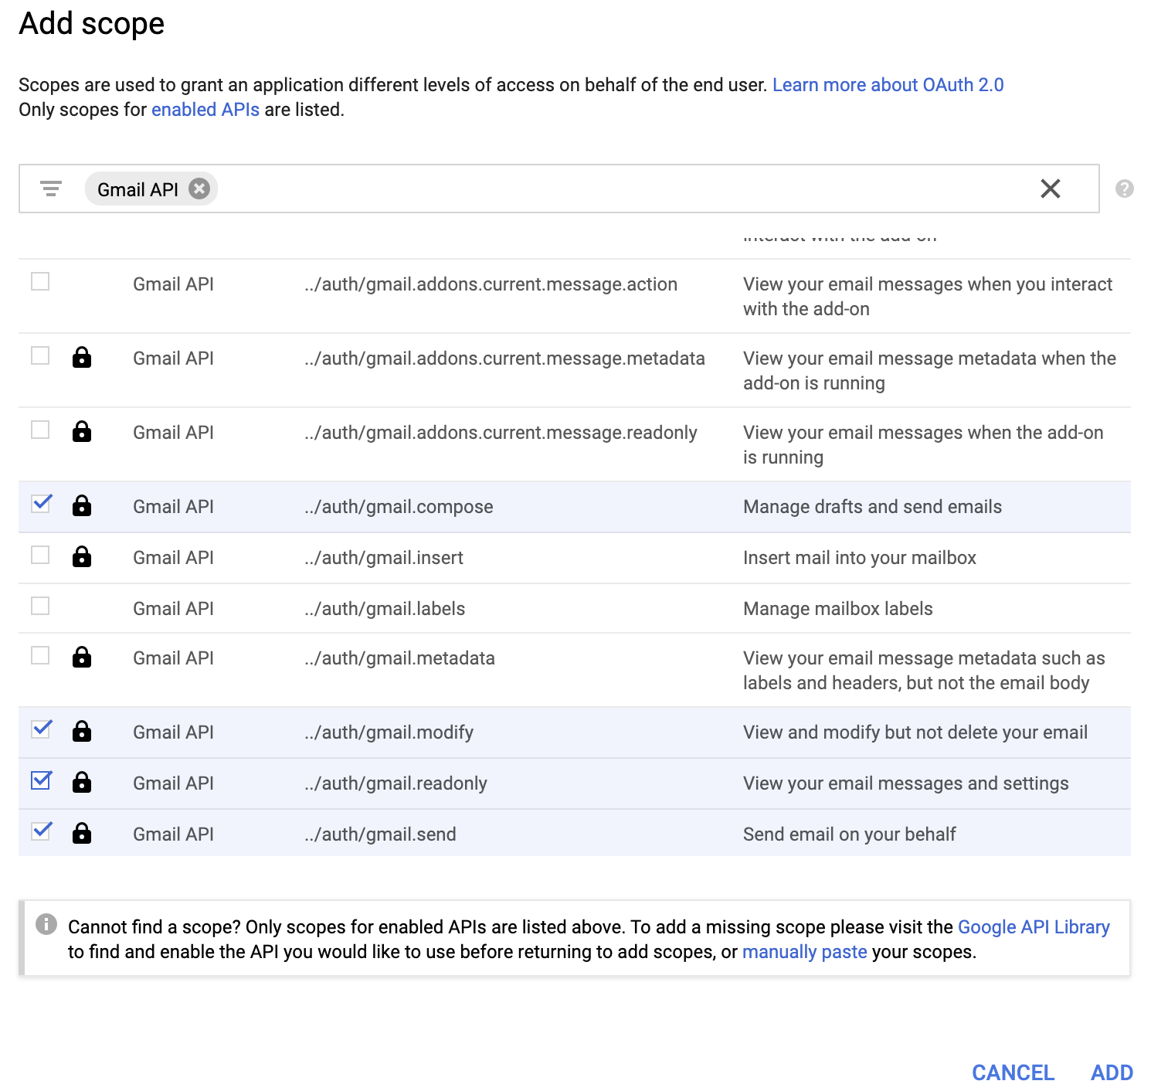
Task: Visit the Google API Library link
Action: 1033,927
